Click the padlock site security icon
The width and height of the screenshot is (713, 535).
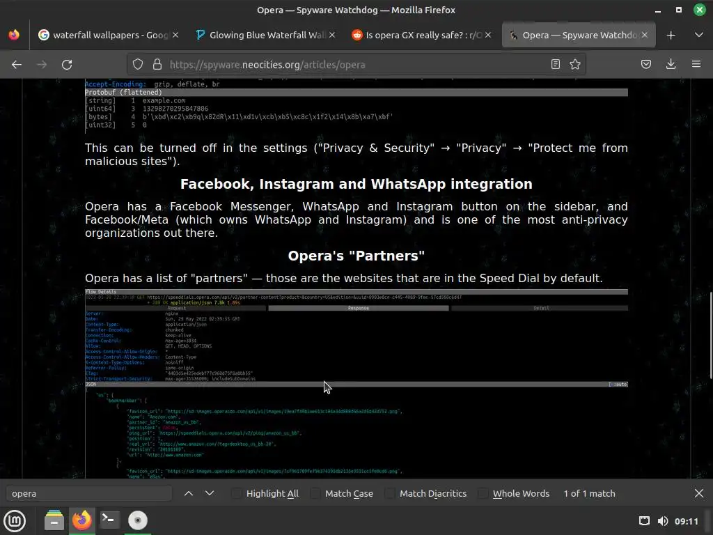(x=157, y=65)
